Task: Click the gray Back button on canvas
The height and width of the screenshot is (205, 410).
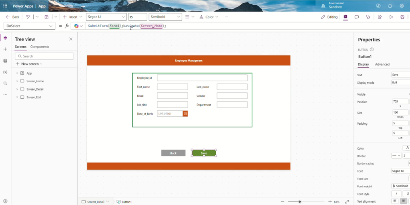Action: tap(173, 153)
